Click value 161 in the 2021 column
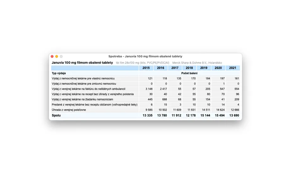 tap(237, 78)
